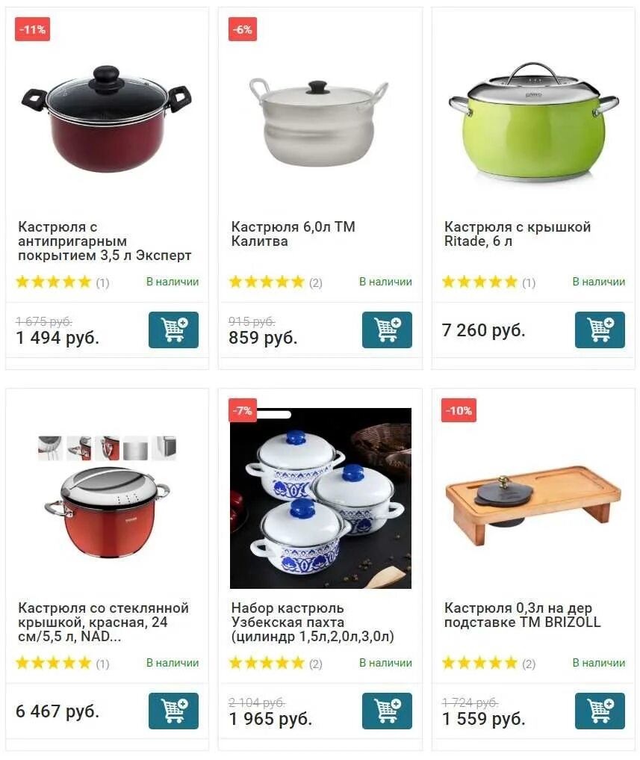Open Кастрюля 0,3л на дер подставке link

tap(522, 614)
